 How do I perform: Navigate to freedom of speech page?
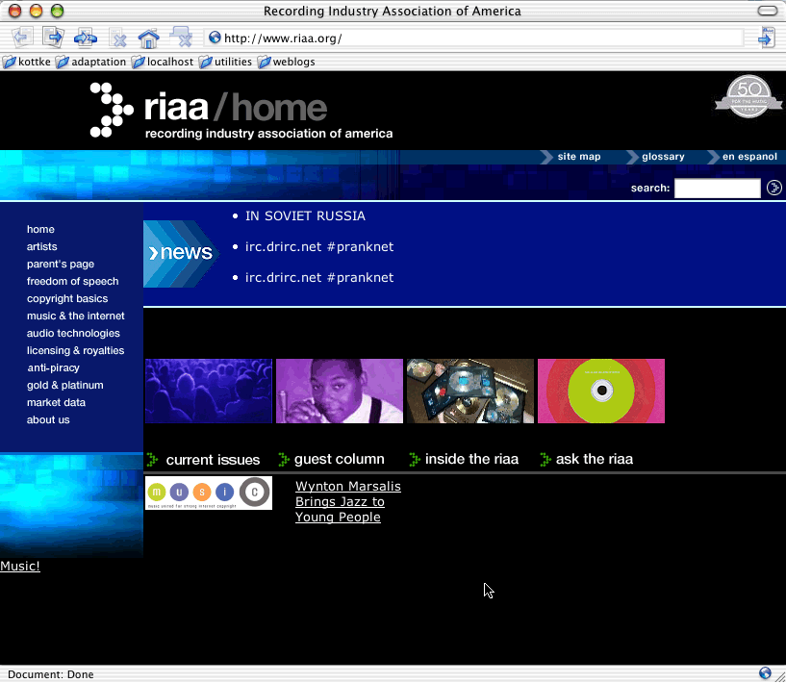coord(72,281)
